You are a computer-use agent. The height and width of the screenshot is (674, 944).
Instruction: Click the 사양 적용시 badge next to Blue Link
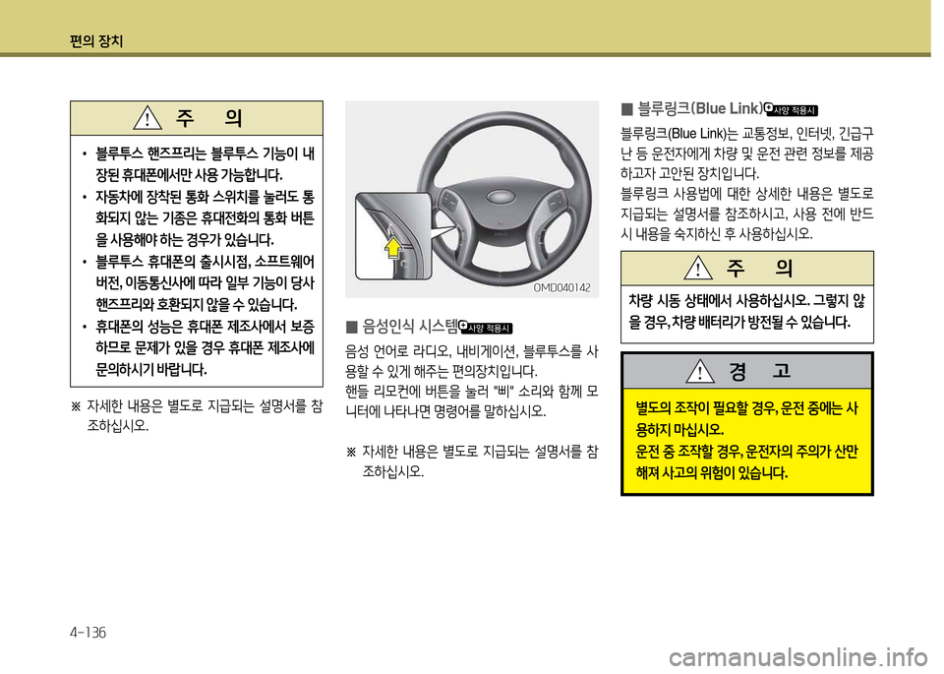[791, 109]
